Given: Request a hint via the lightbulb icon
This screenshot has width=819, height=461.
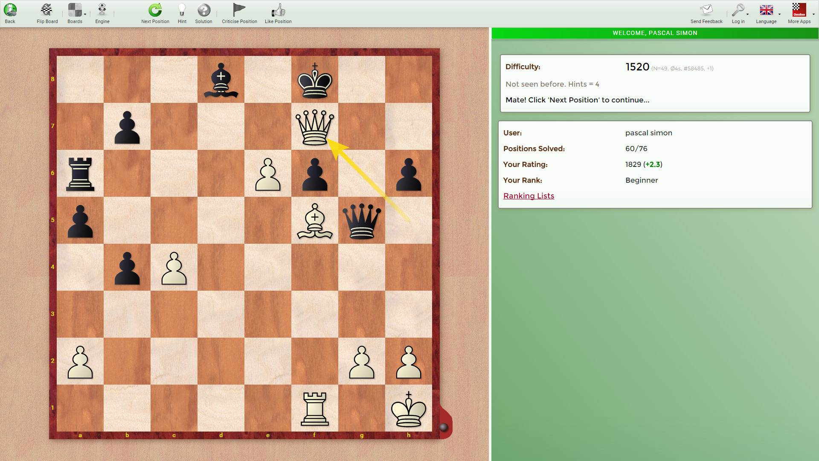Looking at the screenshot, I should tap(182, 9).
